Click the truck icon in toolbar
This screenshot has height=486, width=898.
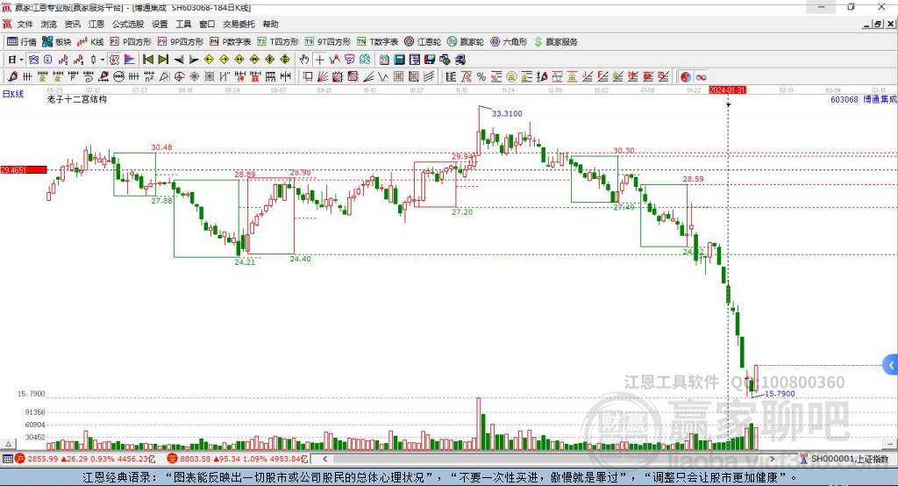460,60
